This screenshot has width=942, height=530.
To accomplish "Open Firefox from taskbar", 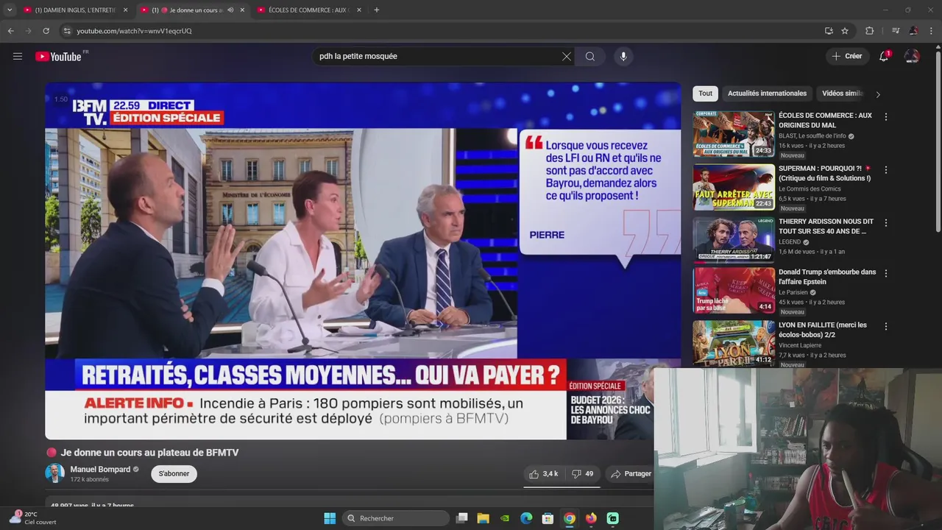I will (591, 518).
